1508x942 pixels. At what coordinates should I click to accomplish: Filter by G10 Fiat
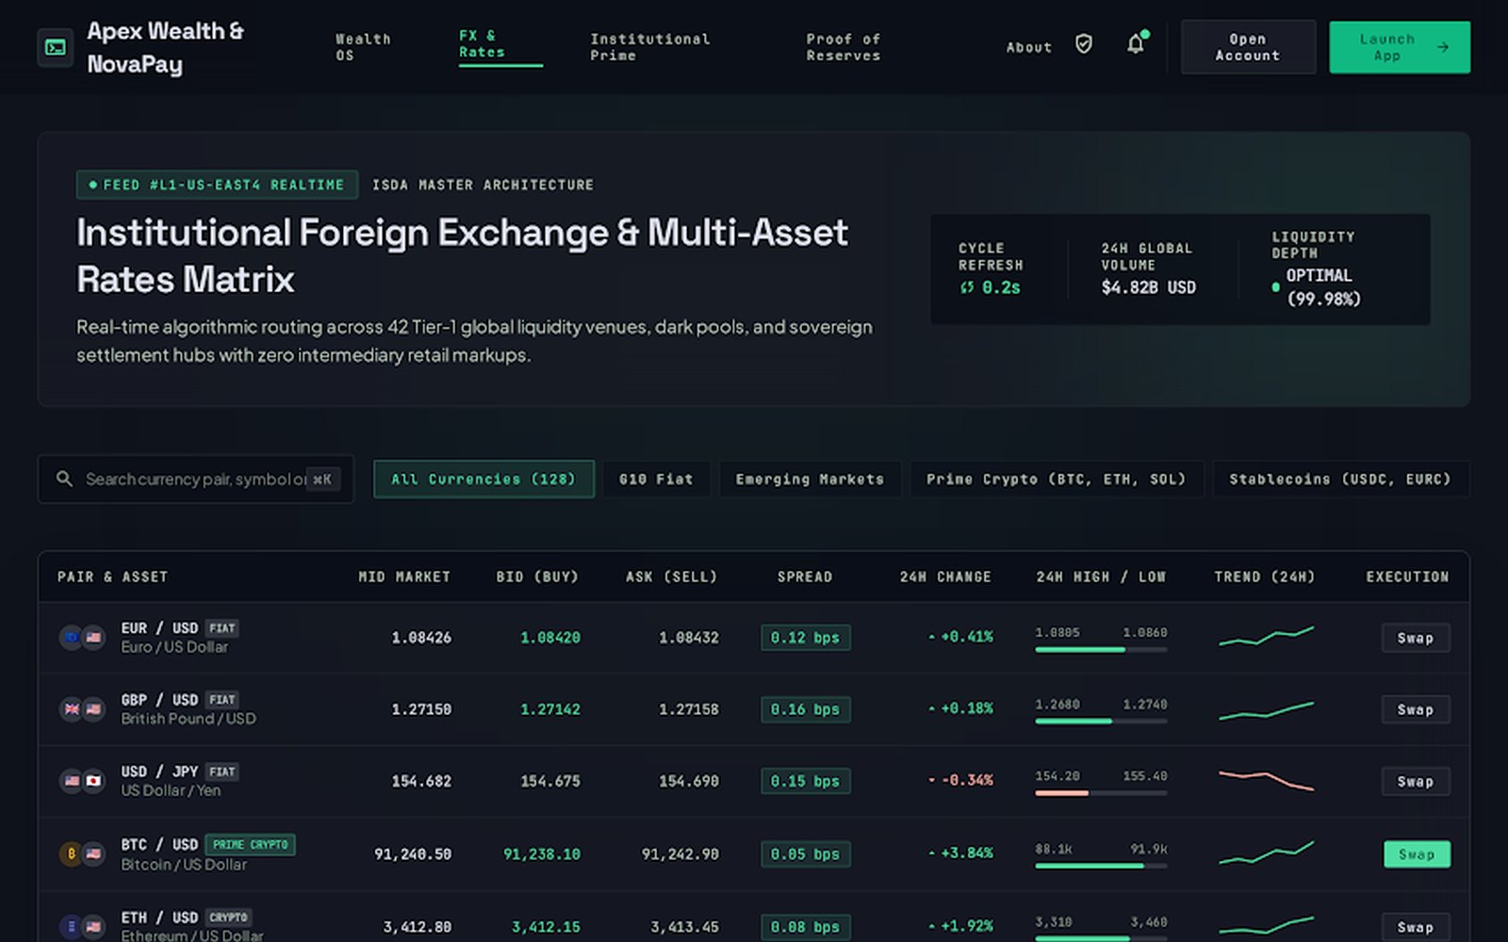click(x=656, y=479)
